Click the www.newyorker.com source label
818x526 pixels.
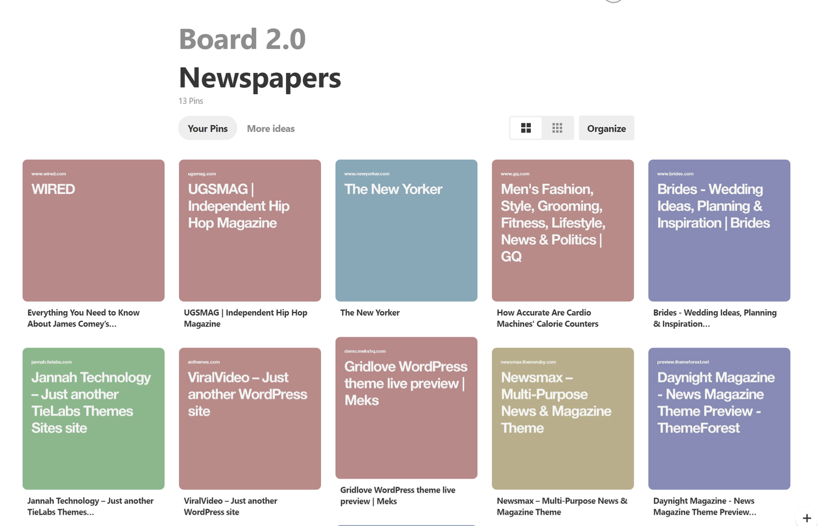[367, 174]
